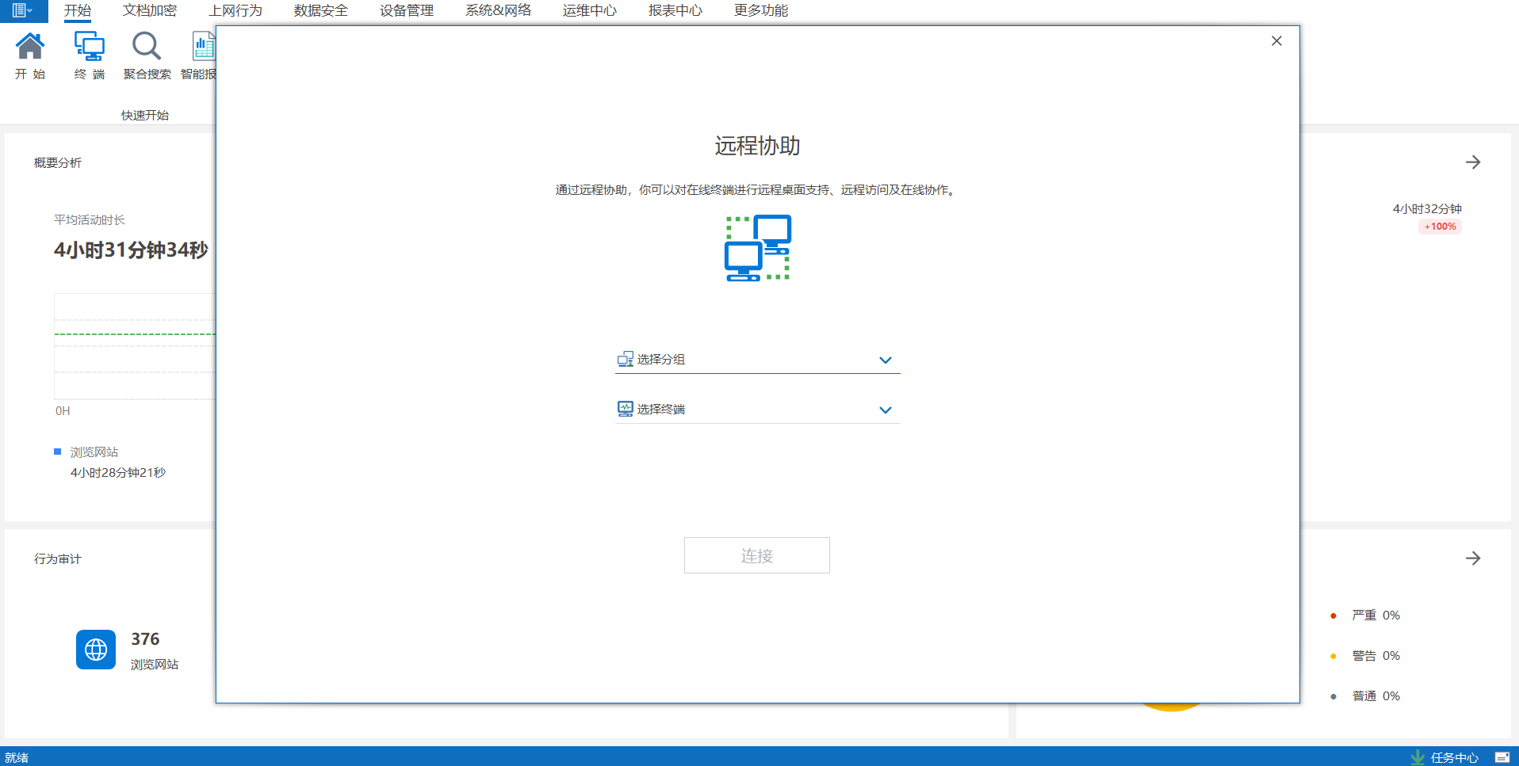Switch to the 数据安全 tab

coord(321,10)
